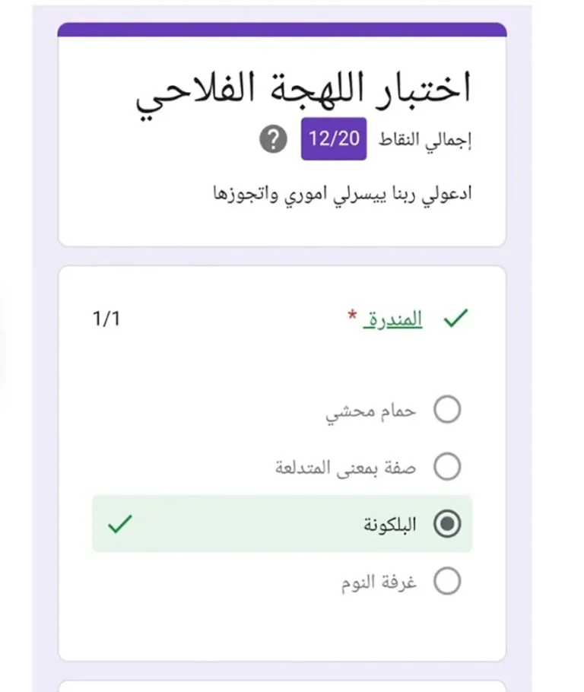Select the غرفة النوم radio button
Viewport: 584px width, 692px height.
click(447, 582)
